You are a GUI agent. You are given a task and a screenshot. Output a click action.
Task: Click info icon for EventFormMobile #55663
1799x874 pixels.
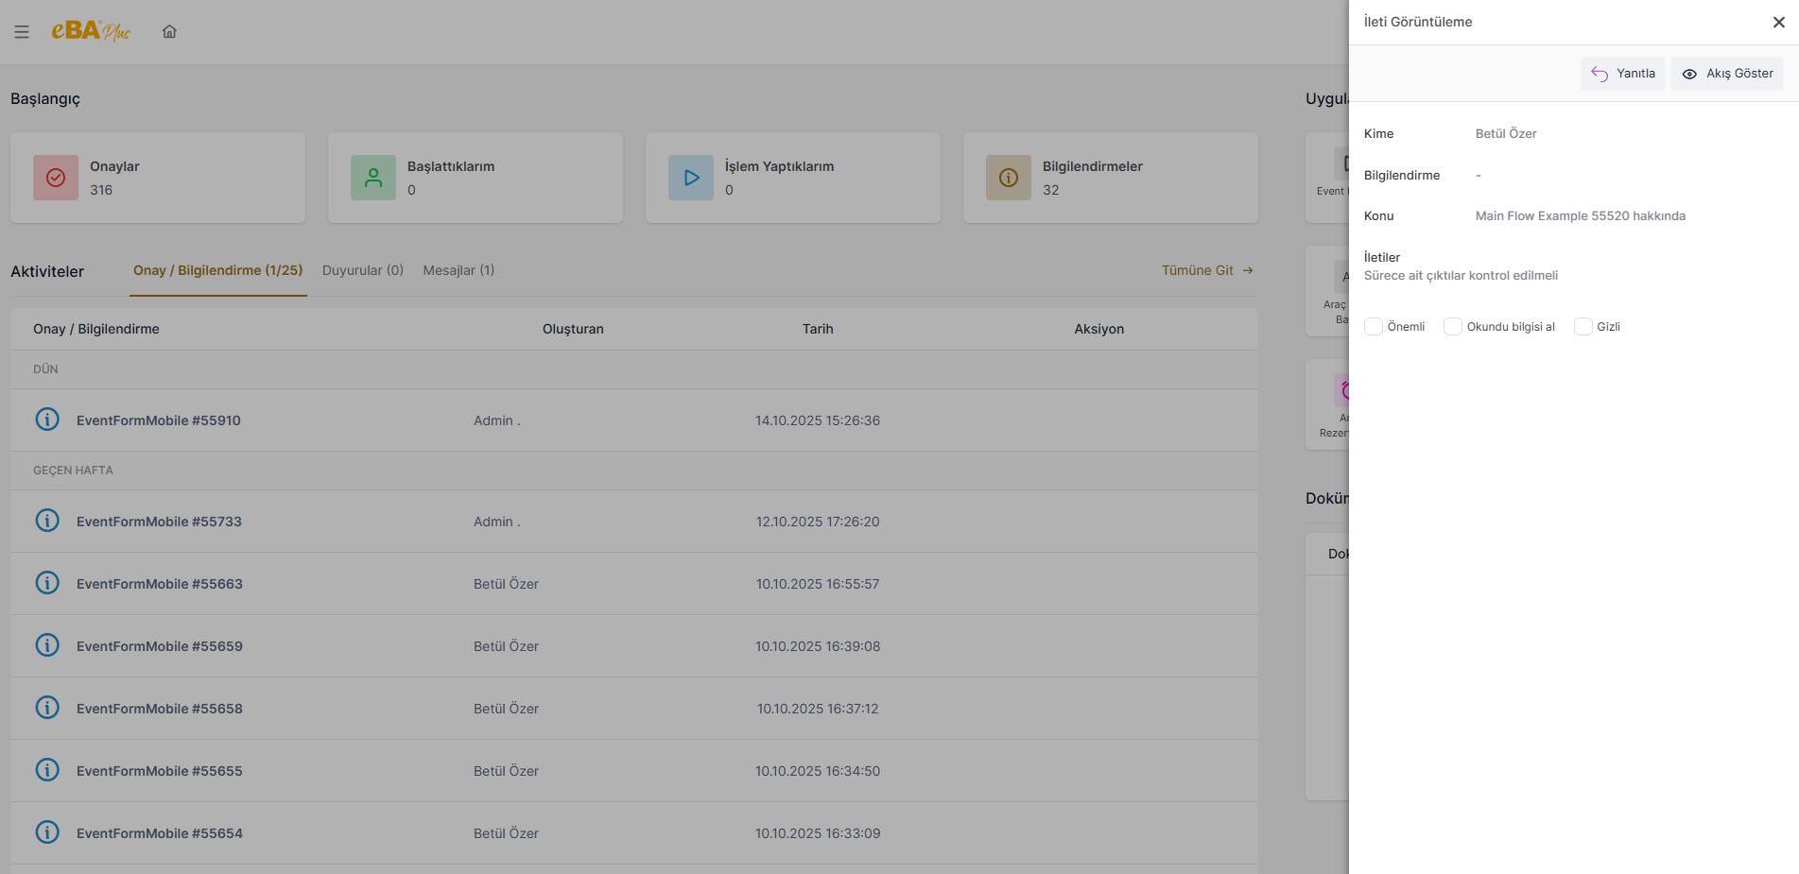point(47,583)
